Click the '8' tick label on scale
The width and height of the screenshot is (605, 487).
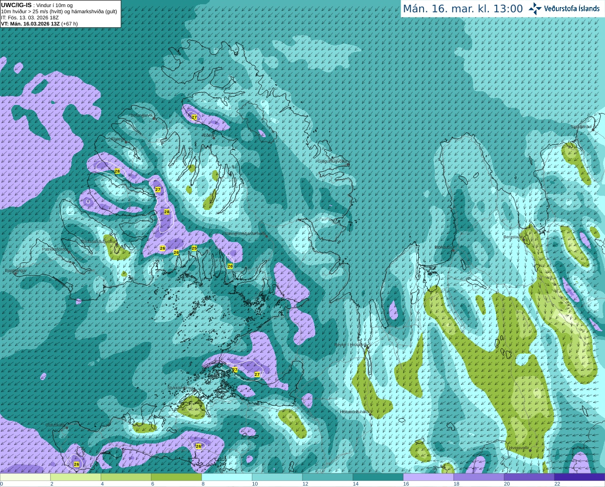click(203, 484)
